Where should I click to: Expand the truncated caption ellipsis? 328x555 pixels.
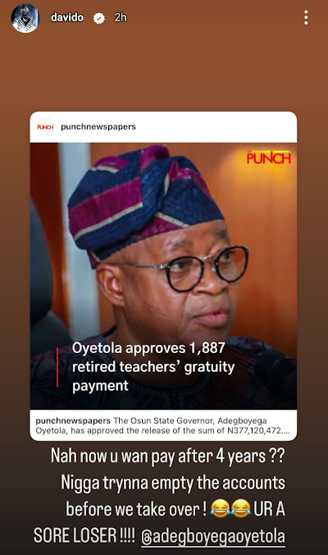(x=285, y=431)
